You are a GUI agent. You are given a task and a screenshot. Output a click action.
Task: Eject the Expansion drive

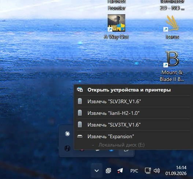click(x=133, y=136)
